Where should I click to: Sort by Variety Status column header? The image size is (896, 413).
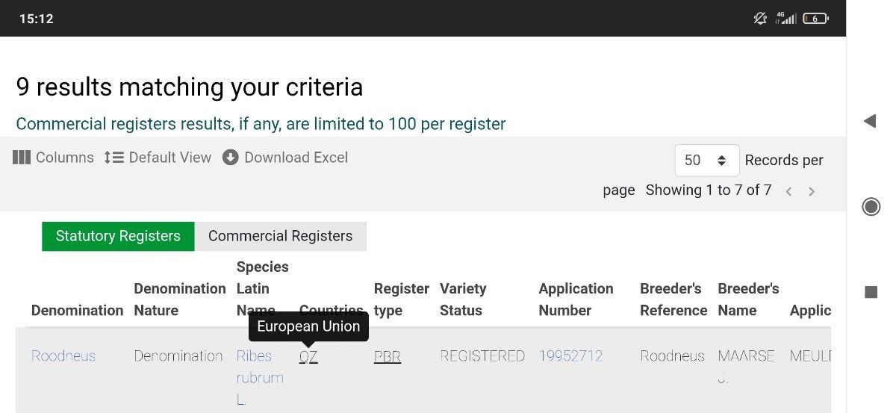point(463,299)
